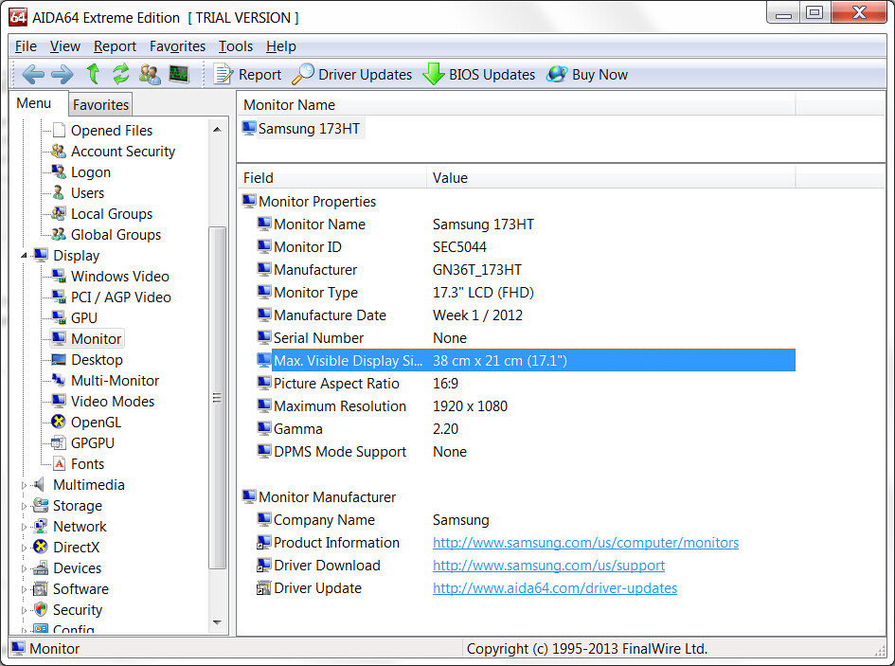The image size is (895, 666).
Task: Select the Gamma row
Action: point(525,429)
